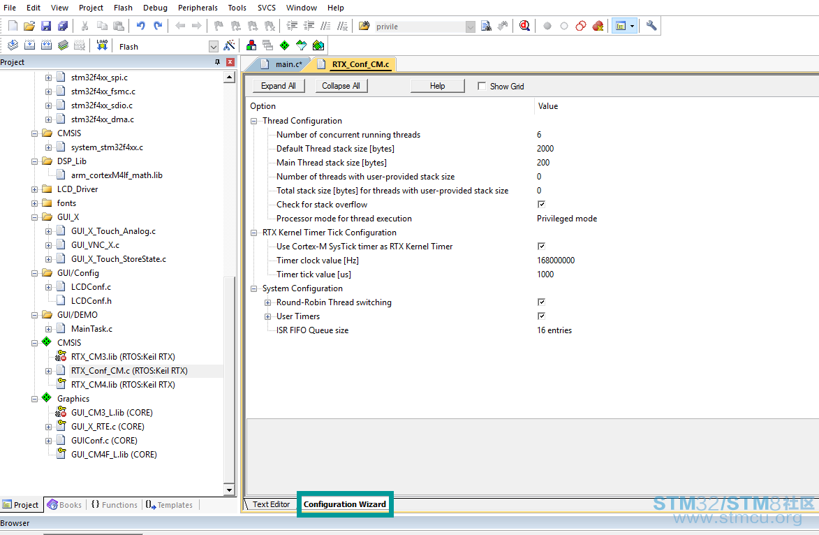Collapse the GUI_X folder in the tree

(34, 217)
